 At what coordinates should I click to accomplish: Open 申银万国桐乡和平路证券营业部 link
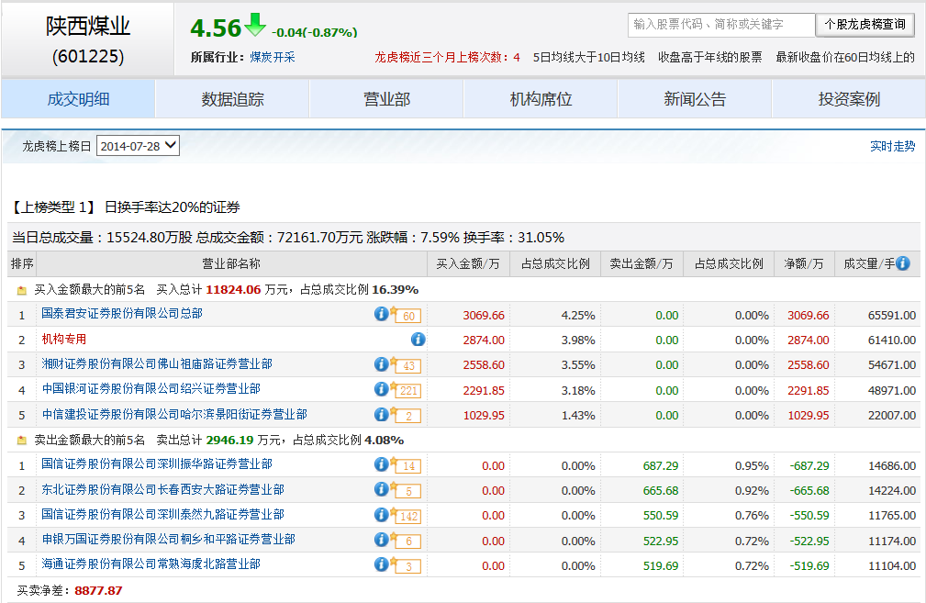click(x=168, y=540)
